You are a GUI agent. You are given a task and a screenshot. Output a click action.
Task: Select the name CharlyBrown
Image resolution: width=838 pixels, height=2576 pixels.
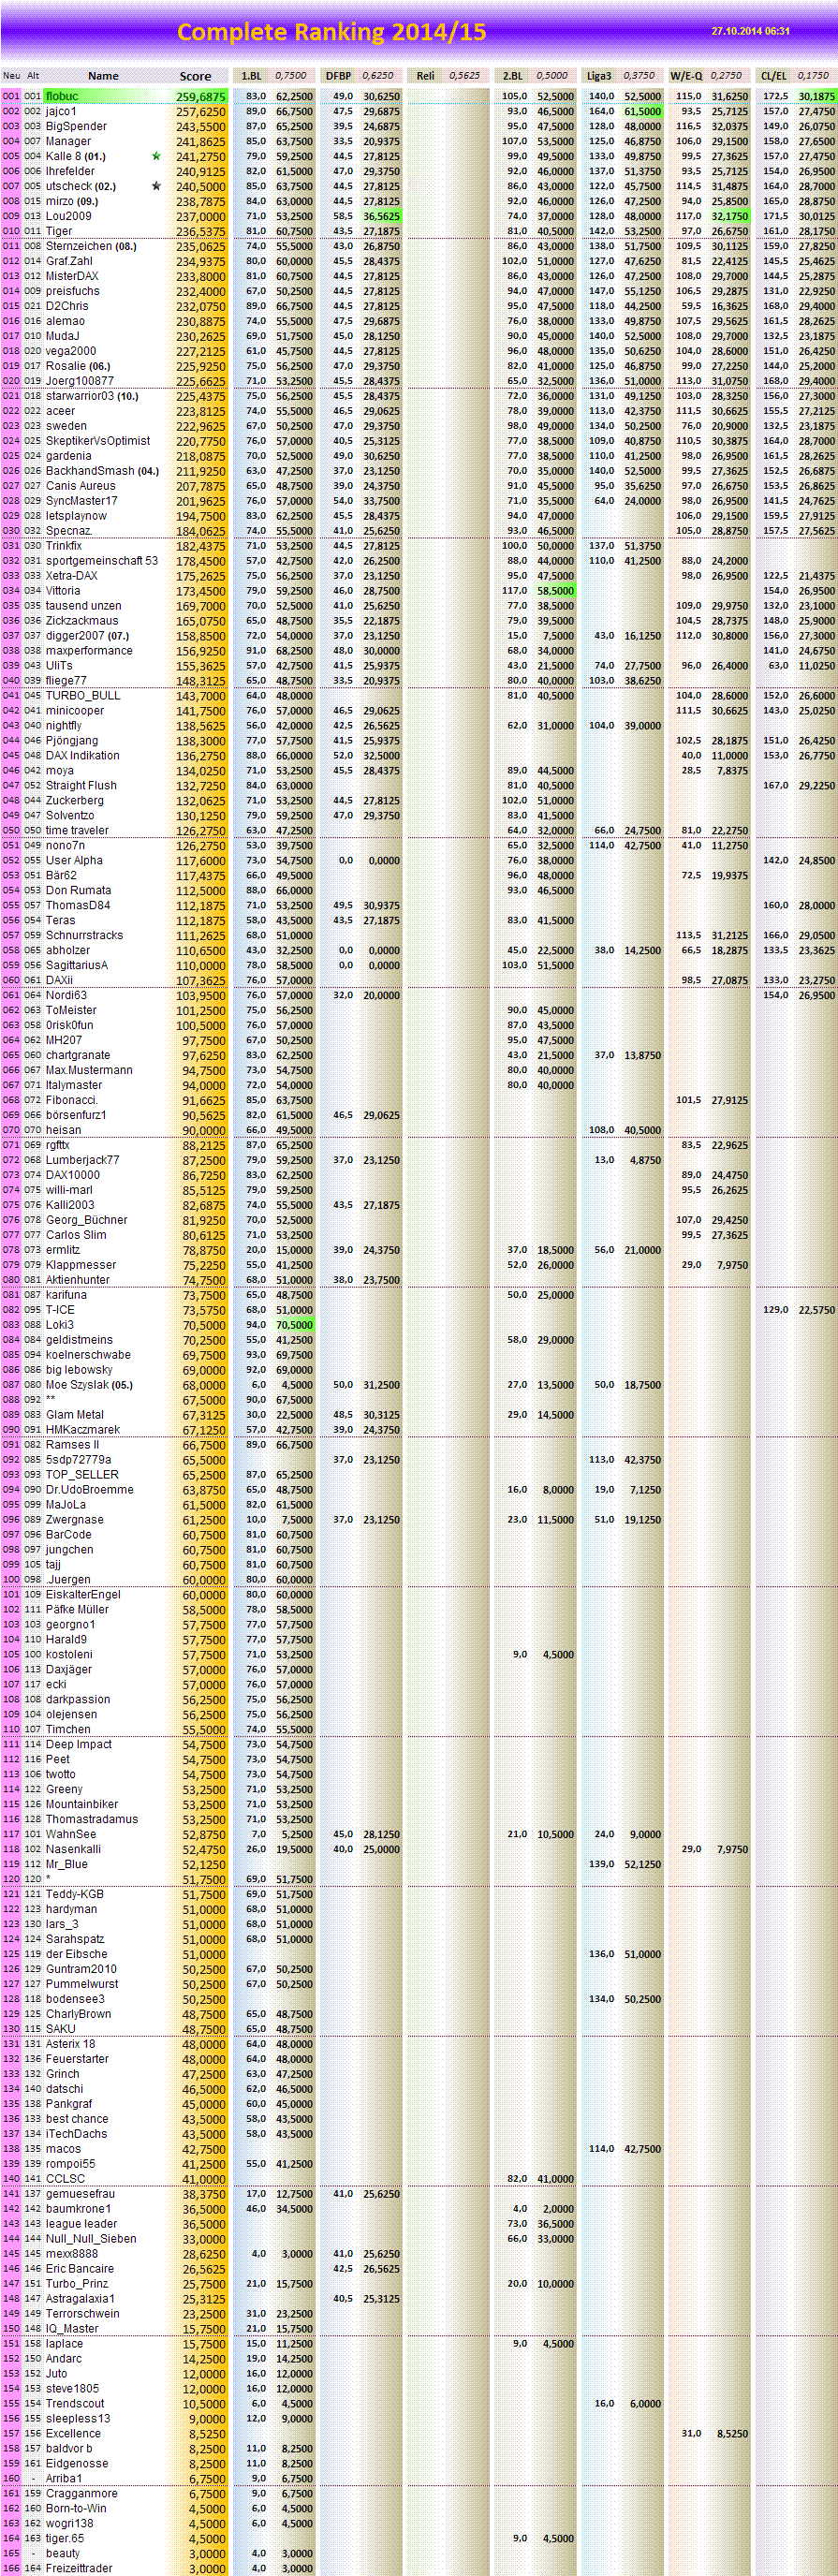78,2014
